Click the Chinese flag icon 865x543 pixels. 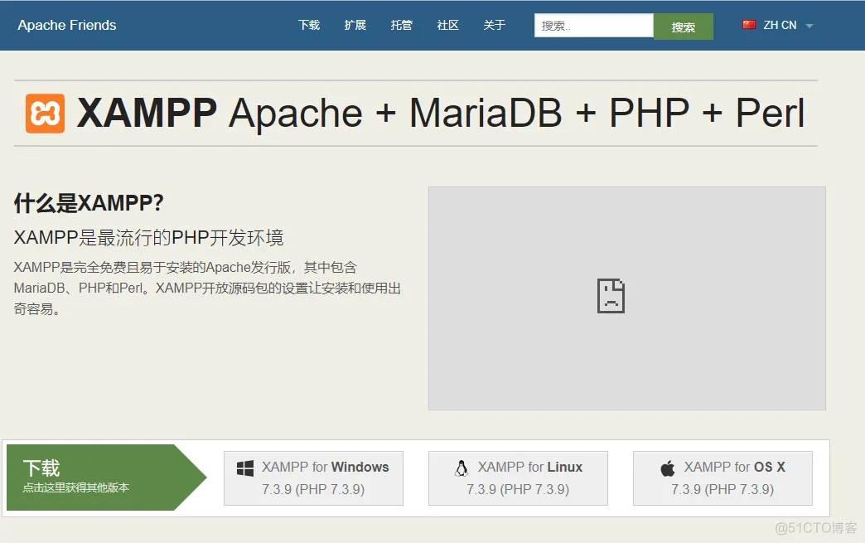click(x=749, y=25)
